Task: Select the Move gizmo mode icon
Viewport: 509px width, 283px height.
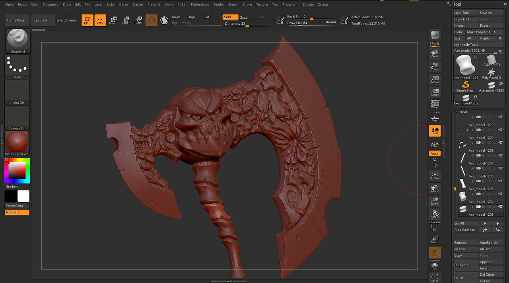Action: [113, 20]
